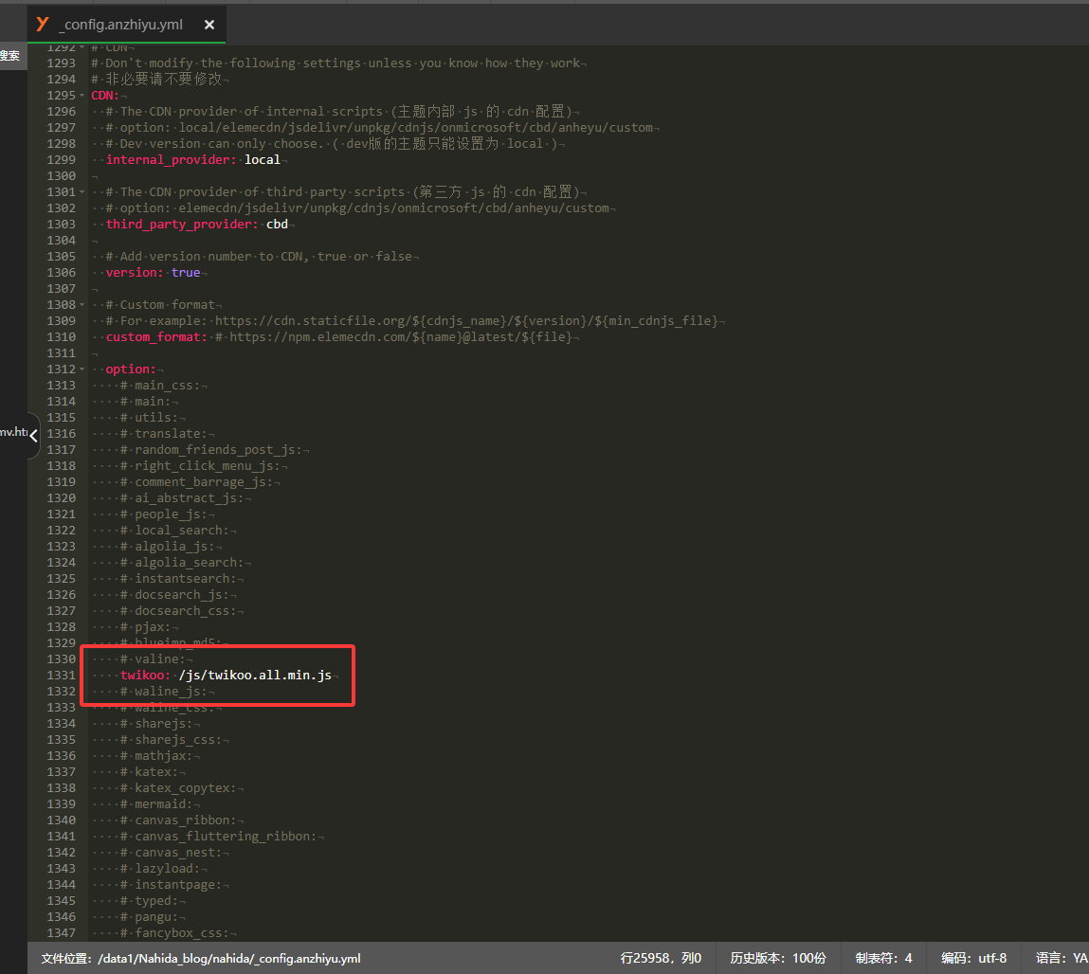Fold the CDN section at line 1295
Screen dimensions: 1089x974
(x=82, y=96)
